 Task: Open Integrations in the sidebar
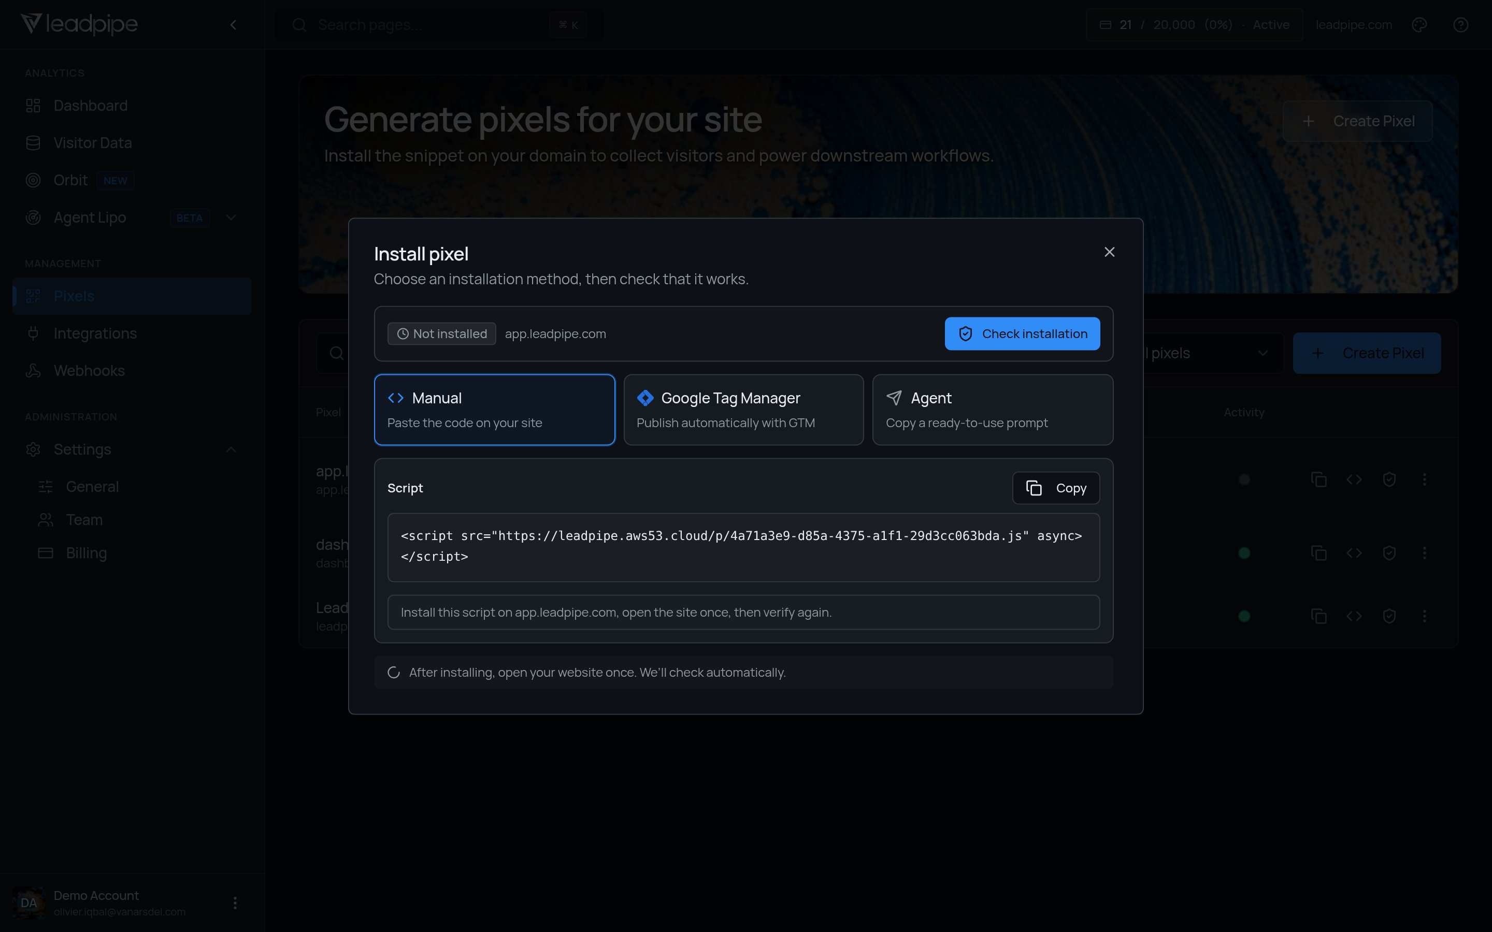coord(132,333)
